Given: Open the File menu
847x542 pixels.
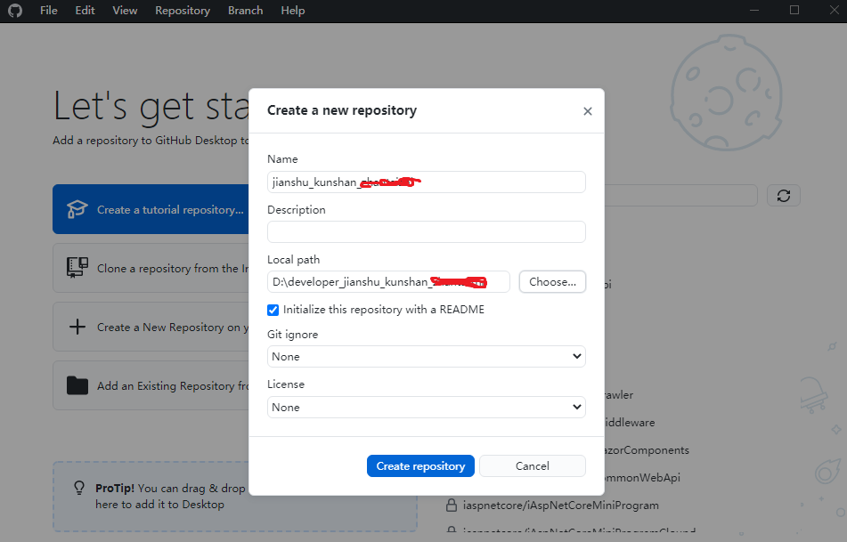Looking at the screenshot, I should point(49,11).
